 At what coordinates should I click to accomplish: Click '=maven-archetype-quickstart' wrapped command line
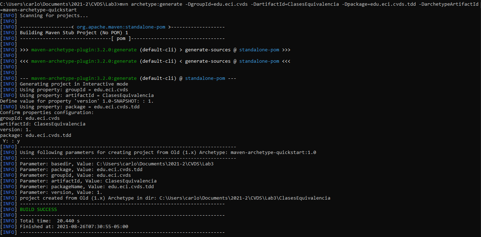coord(38,10)
